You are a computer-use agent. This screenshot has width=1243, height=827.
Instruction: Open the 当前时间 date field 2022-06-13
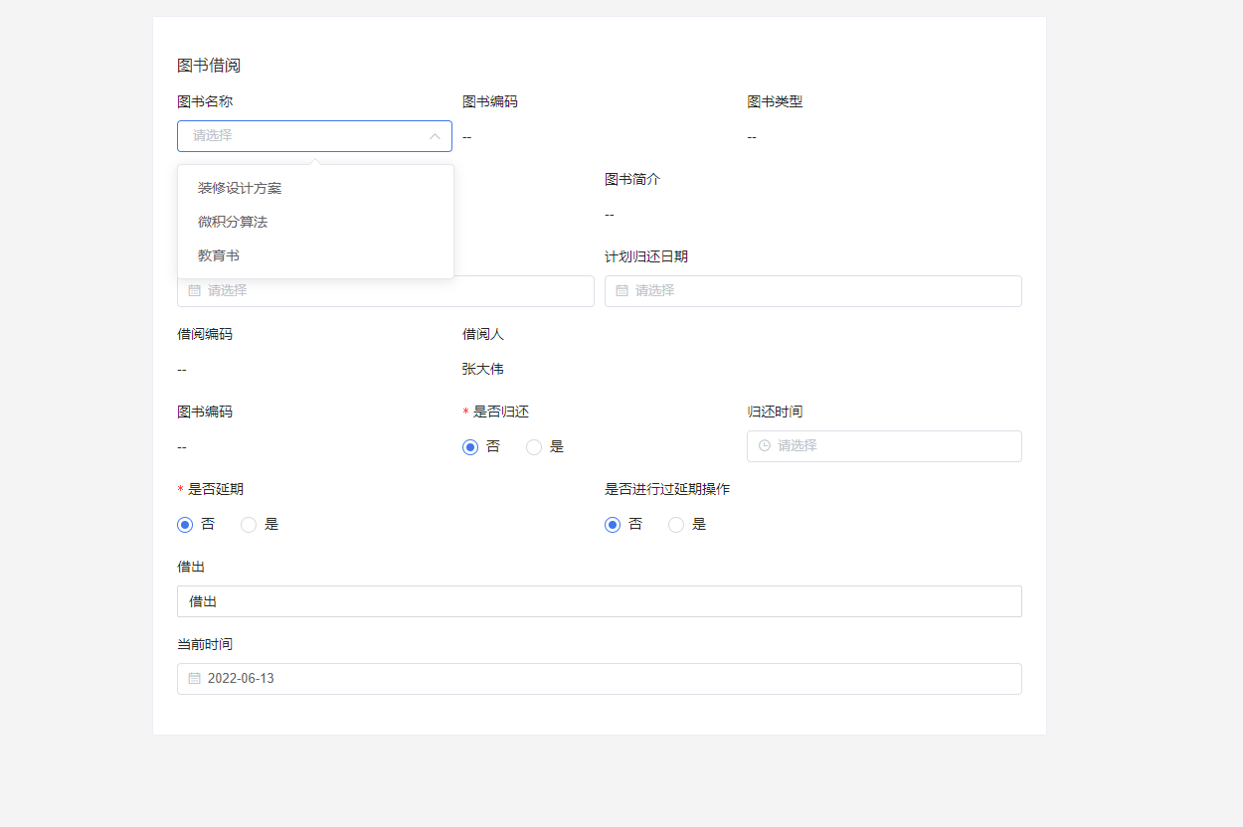pyautogui.click(x=600, y=679)
